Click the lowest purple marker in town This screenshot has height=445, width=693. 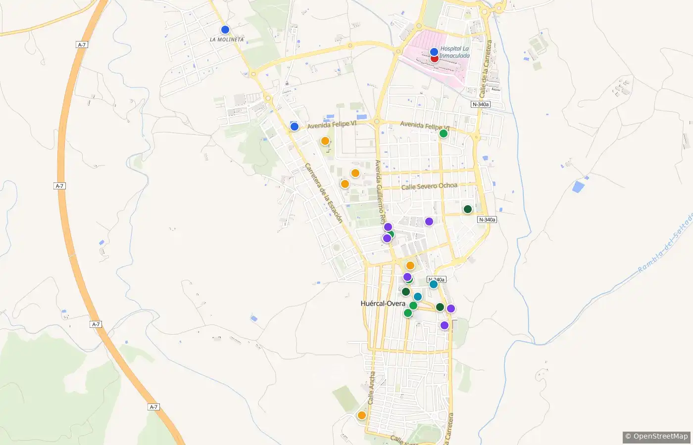coord(445,325)
